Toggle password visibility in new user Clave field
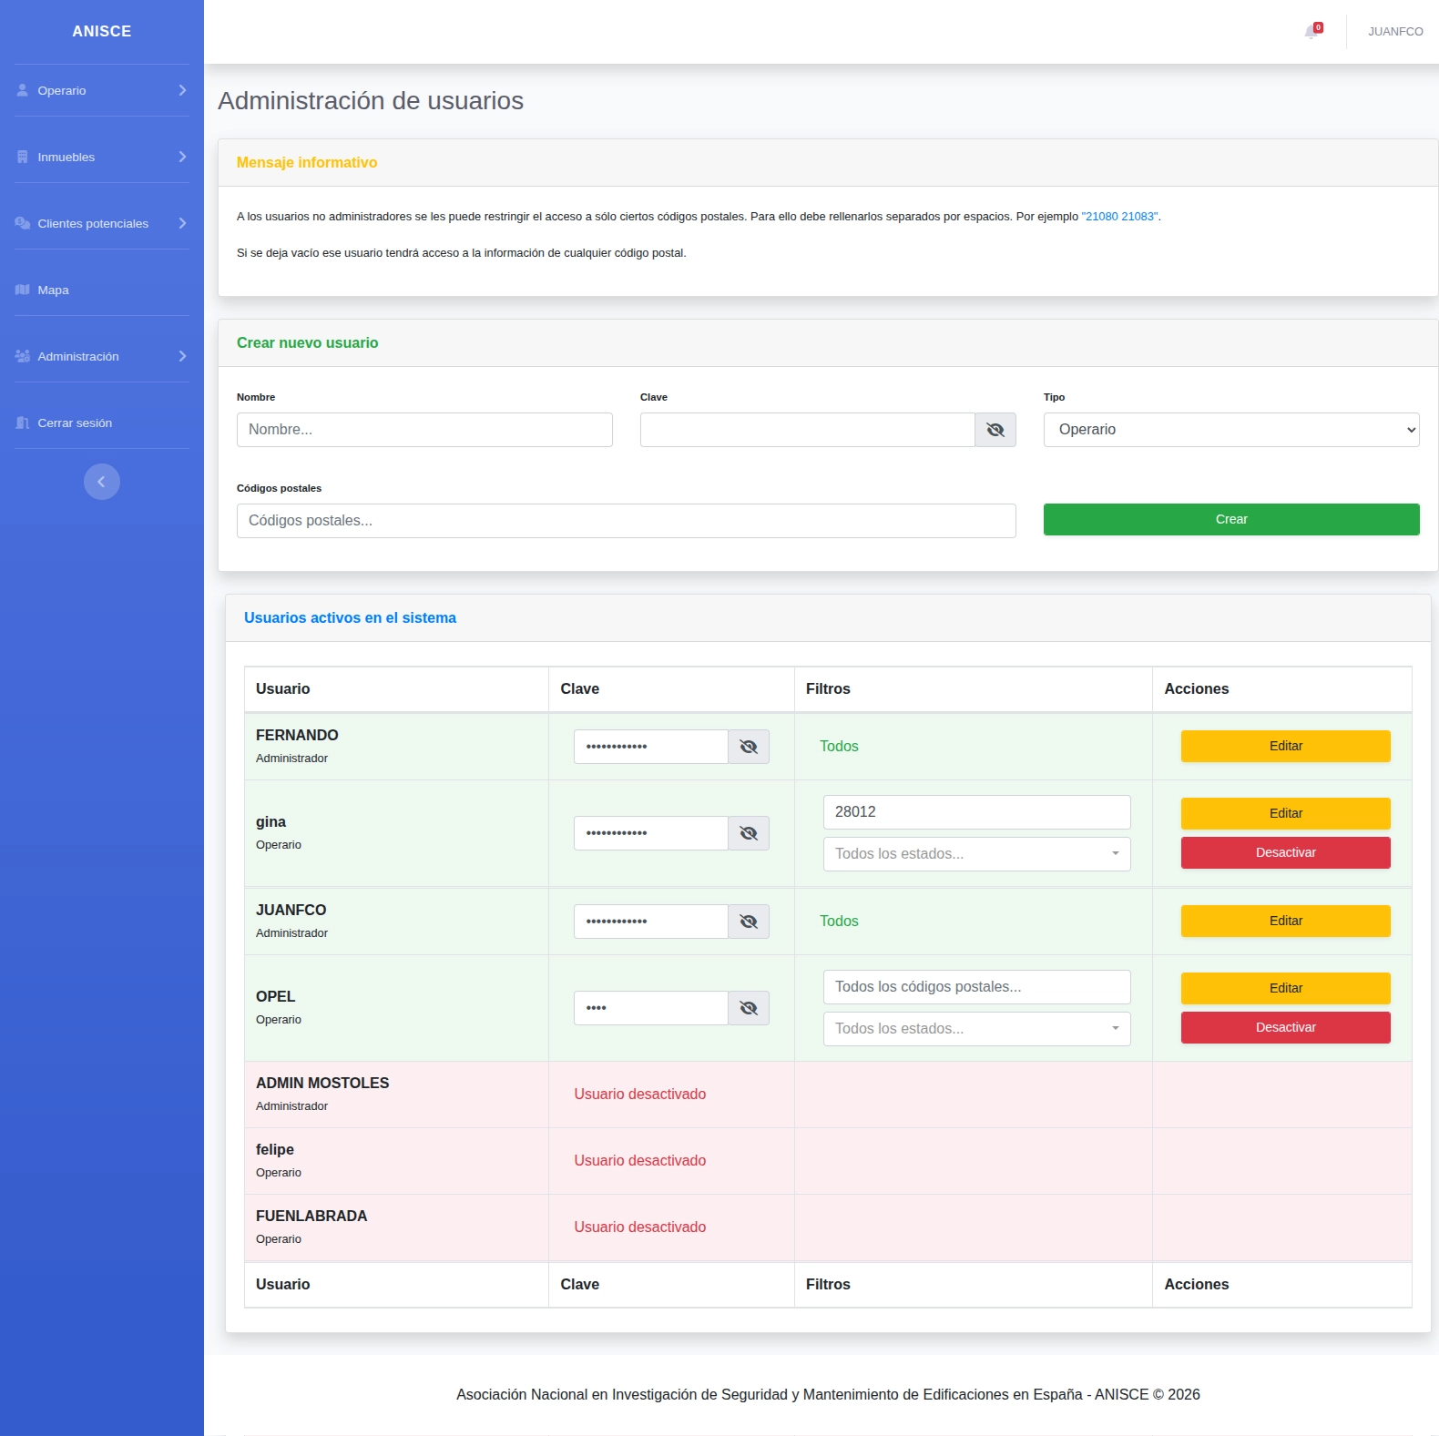This screenshot has height=1436, width=1439. 995,430
